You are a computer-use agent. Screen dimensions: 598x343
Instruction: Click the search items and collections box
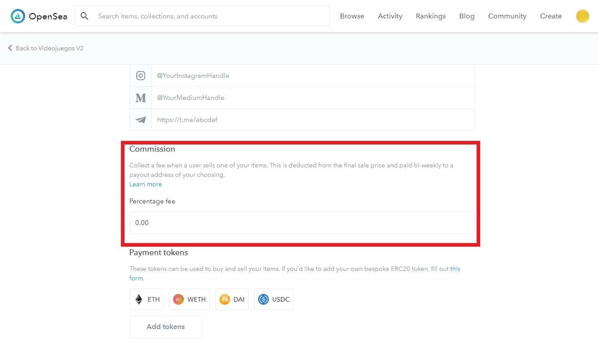[x=211, y=16]
